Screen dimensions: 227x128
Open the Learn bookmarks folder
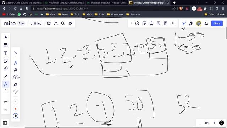click(63, 14)
